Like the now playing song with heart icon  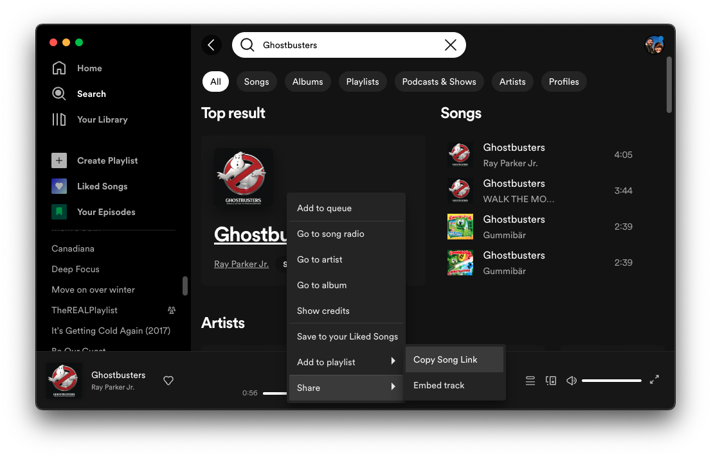168,381
